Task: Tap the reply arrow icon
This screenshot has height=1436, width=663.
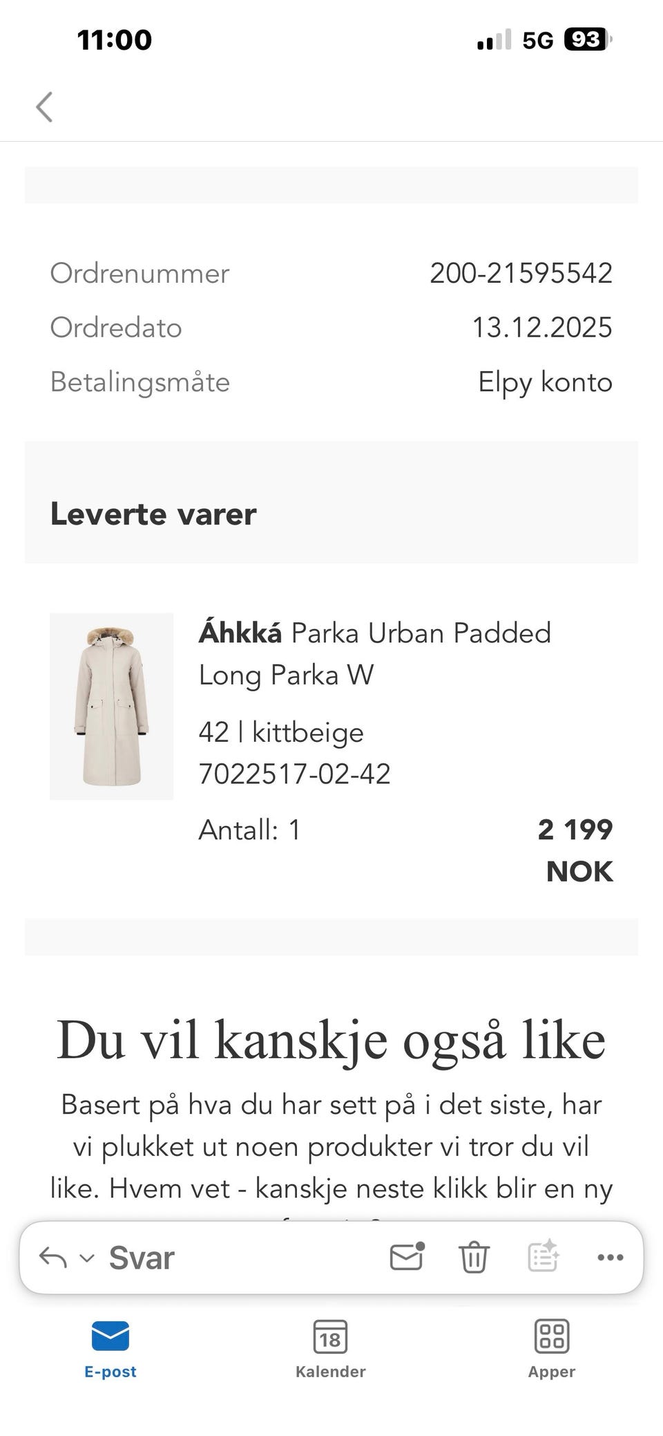Action: pos(53,1257)
